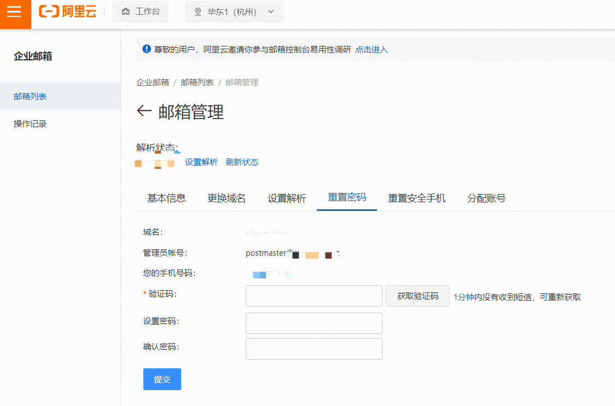The height and width of the screenshot is (406, 615).
Task: Click the location pin icon near 华东1
Action: pos(198,11)
